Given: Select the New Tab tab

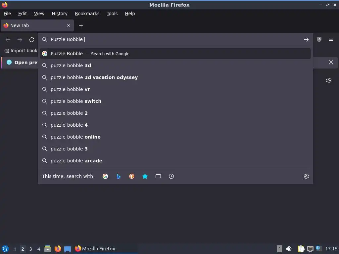Looking at the screenshot, I should click(37, 25).
